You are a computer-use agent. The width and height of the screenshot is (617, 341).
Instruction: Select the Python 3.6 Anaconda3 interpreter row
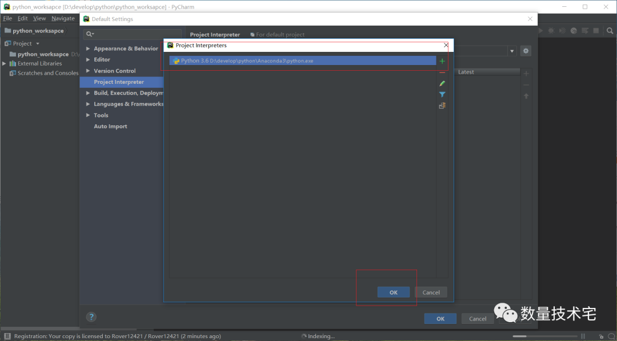(303, 61)
